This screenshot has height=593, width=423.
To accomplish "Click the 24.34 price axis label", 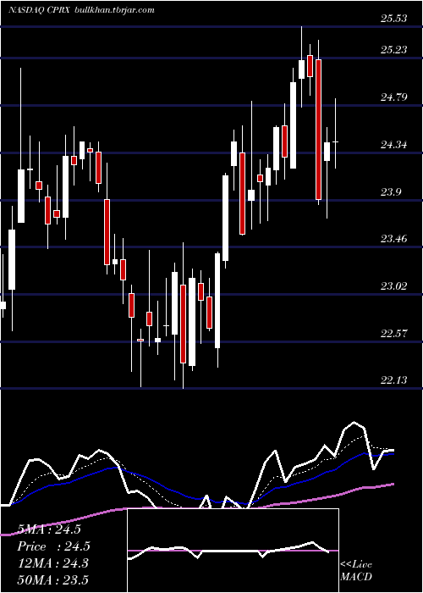I will click(394, 145).
